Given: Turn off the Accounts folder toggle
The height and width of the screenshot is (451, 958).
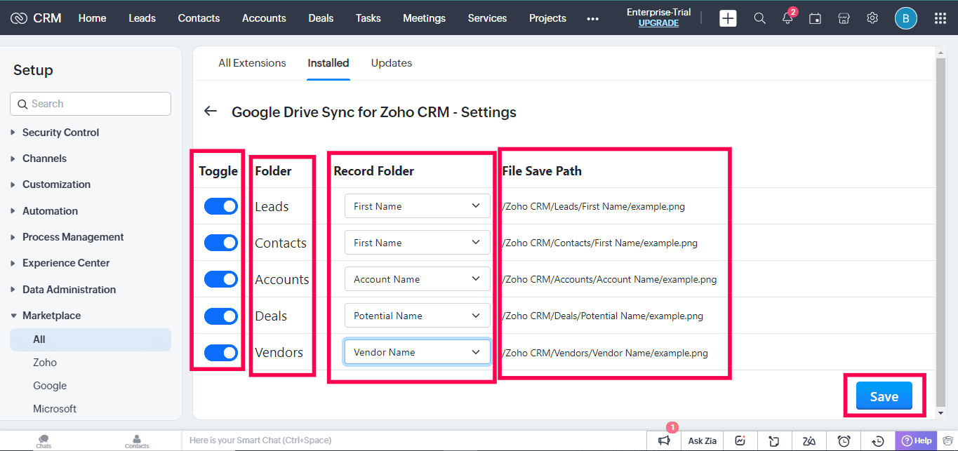Looking at the screenshot, I should click(x=221, y=279).
